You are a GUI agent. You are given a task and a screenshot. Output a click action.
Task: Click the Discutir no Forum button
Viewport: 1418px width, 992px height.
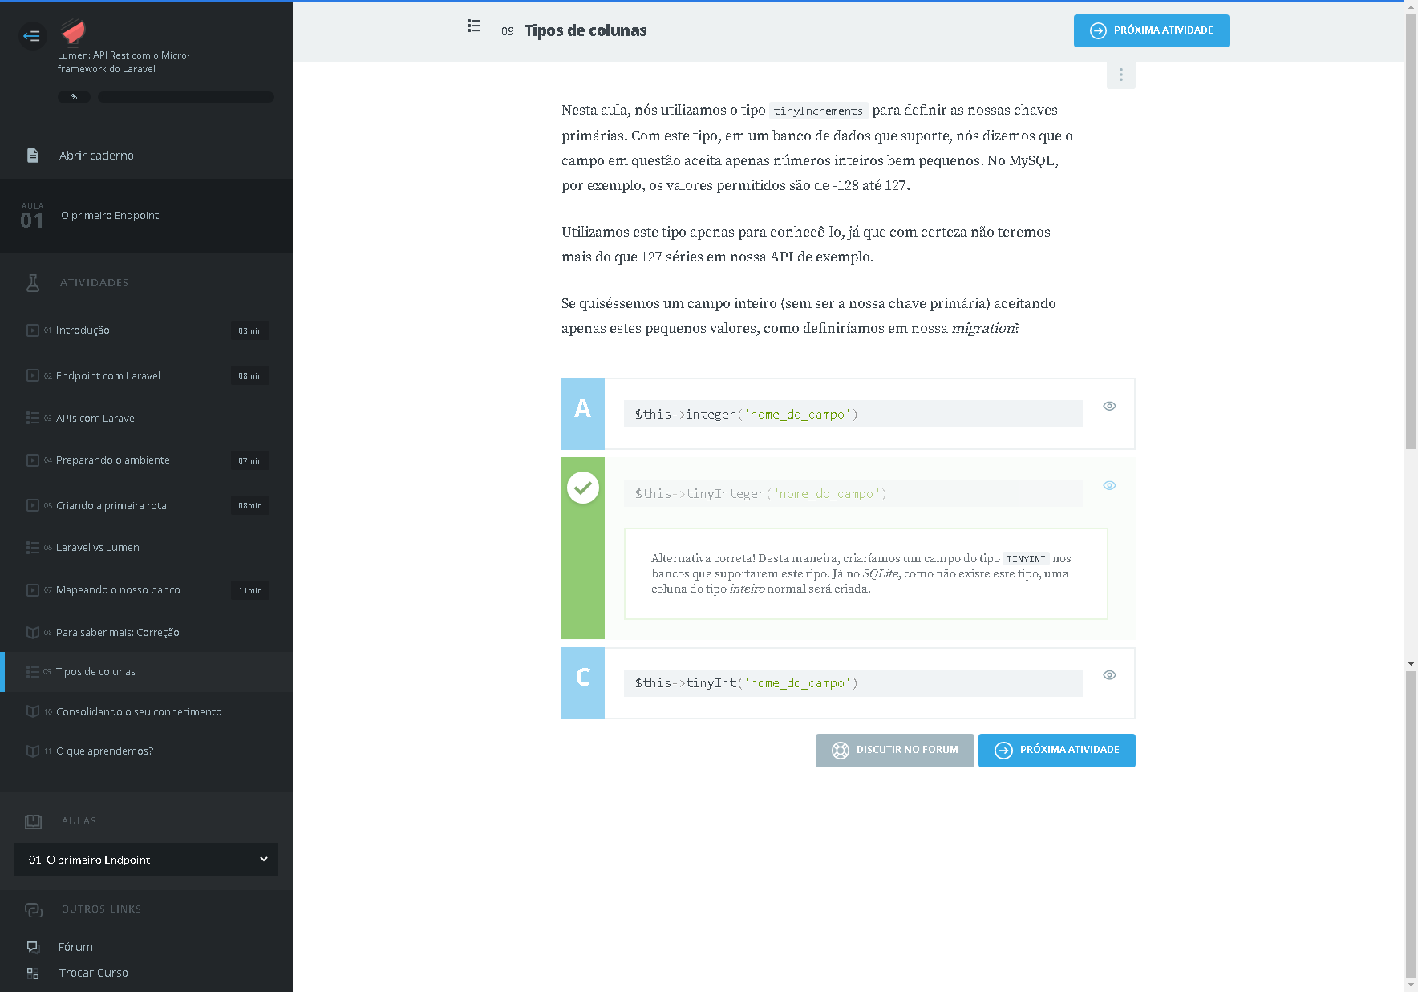tap(894, 751)
